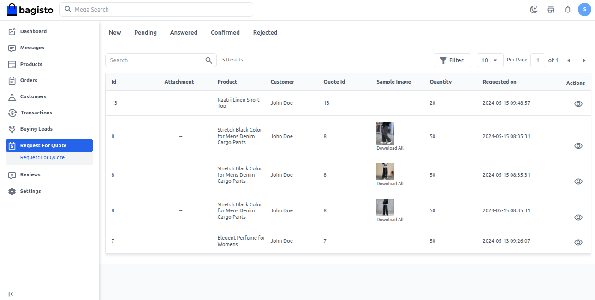Click Request For Quote submenu link

[42, 158]
